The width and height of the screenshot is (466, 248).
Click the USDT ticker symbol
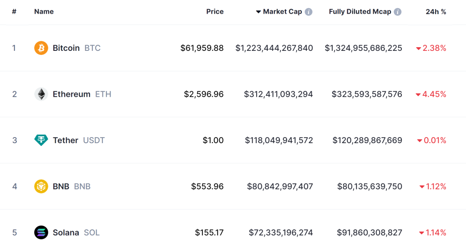click(x=94, y=140)
